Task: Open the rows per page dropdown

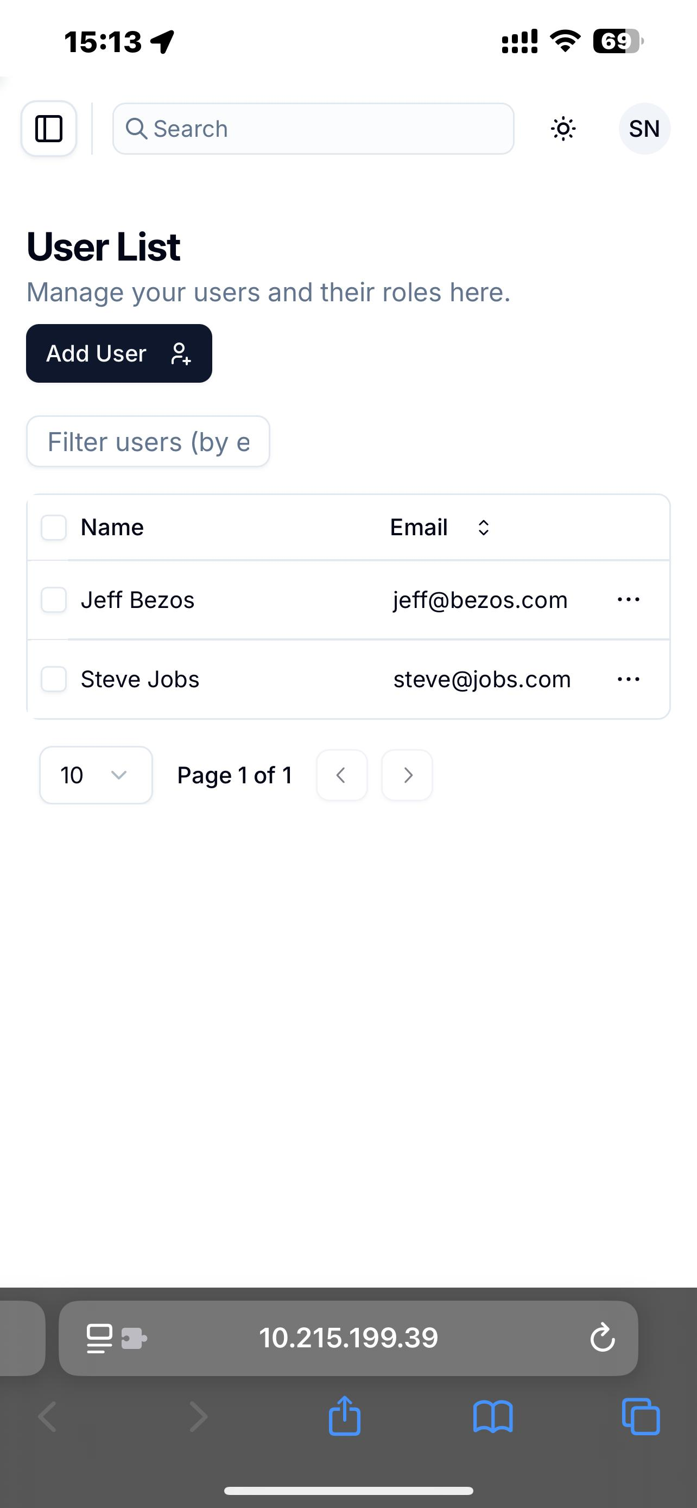Action: click(96, 775)
